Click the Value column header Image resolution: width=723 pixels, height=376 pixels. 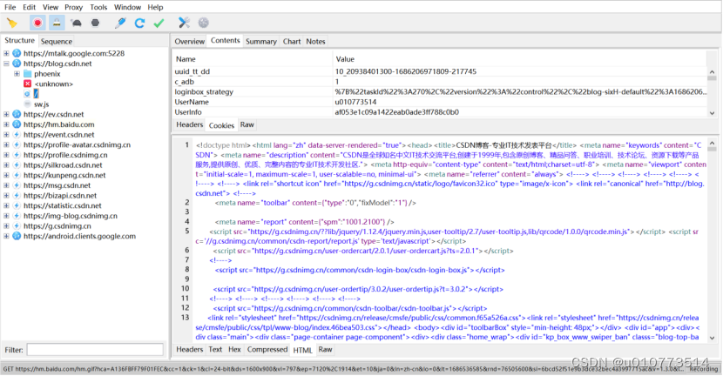click(520, 59)
